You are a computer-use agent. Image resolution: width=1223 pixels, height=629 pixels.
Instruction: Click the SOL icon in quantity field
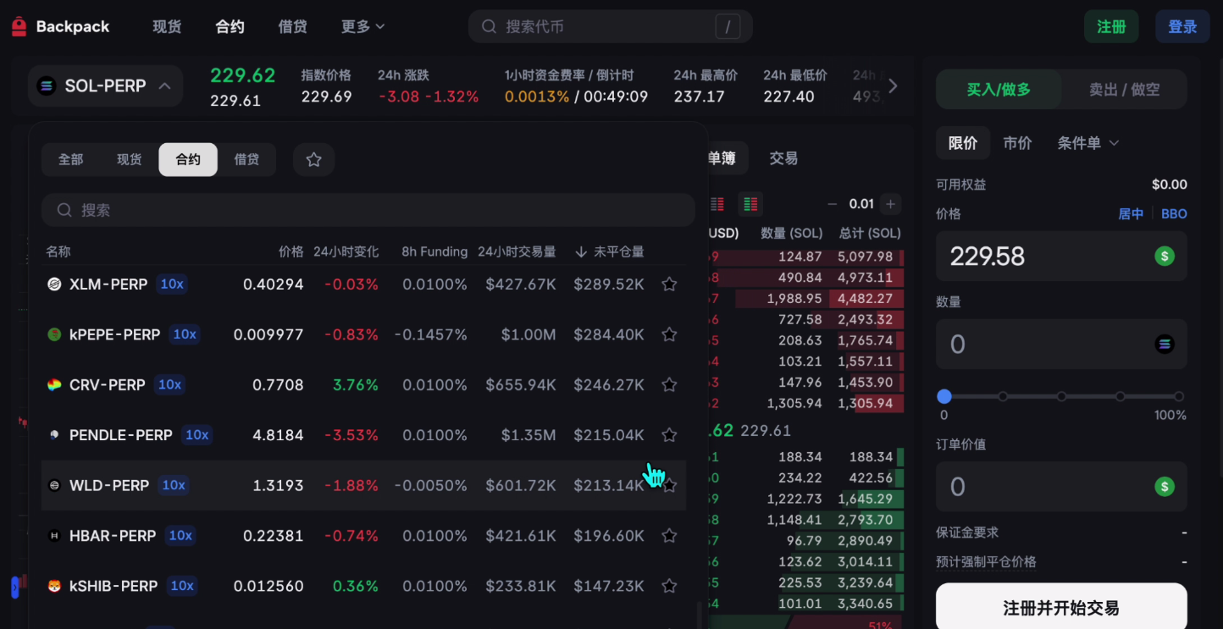tap(1165, 344)
